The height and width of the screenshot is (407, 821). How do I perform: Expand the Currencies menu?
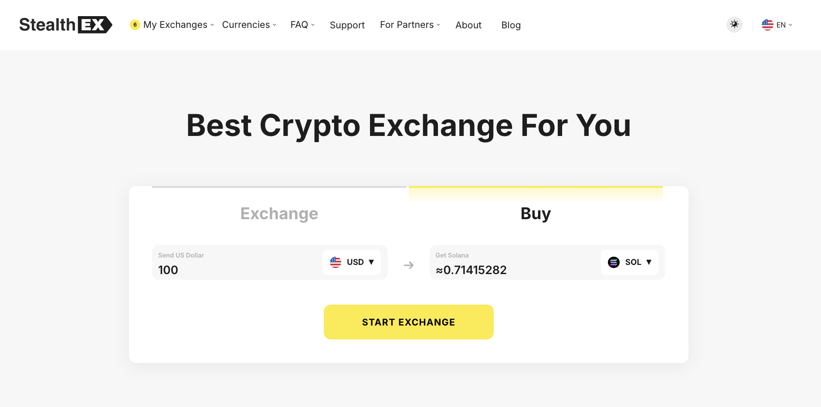point(249,25)
